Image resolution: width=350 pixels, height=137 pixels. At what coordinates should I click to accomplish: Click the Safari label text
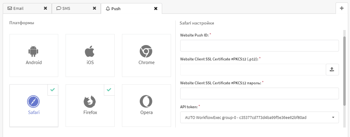(34, 112)
